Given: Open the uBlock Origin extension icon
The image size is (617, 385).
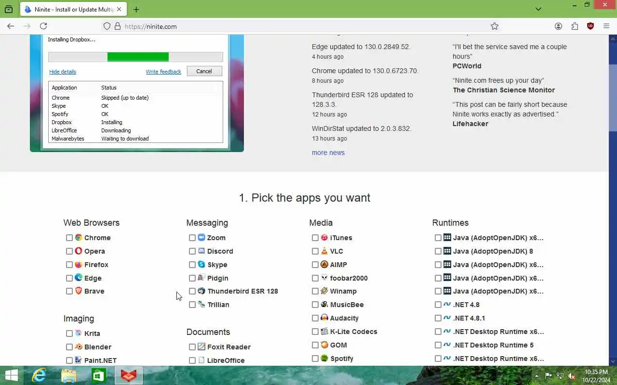Looking at the screenshot, I should [590, 26].
